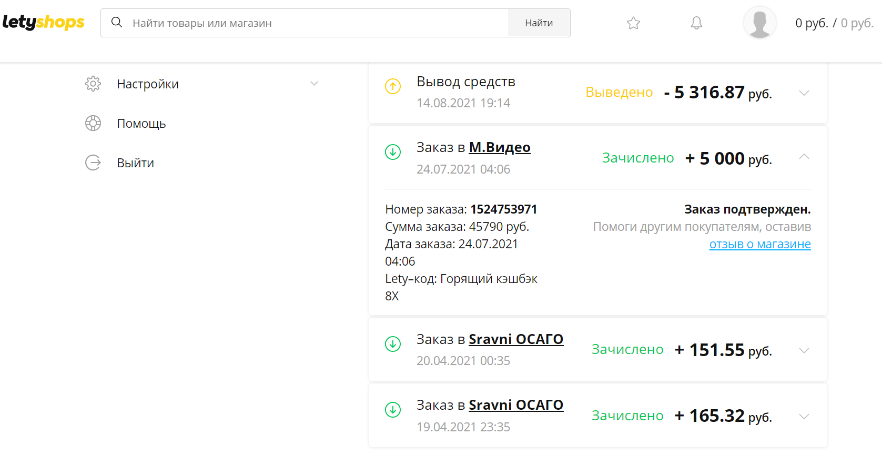Open notifications bell icon
This screenshot has width=882, height=455.
click(696, 23)
